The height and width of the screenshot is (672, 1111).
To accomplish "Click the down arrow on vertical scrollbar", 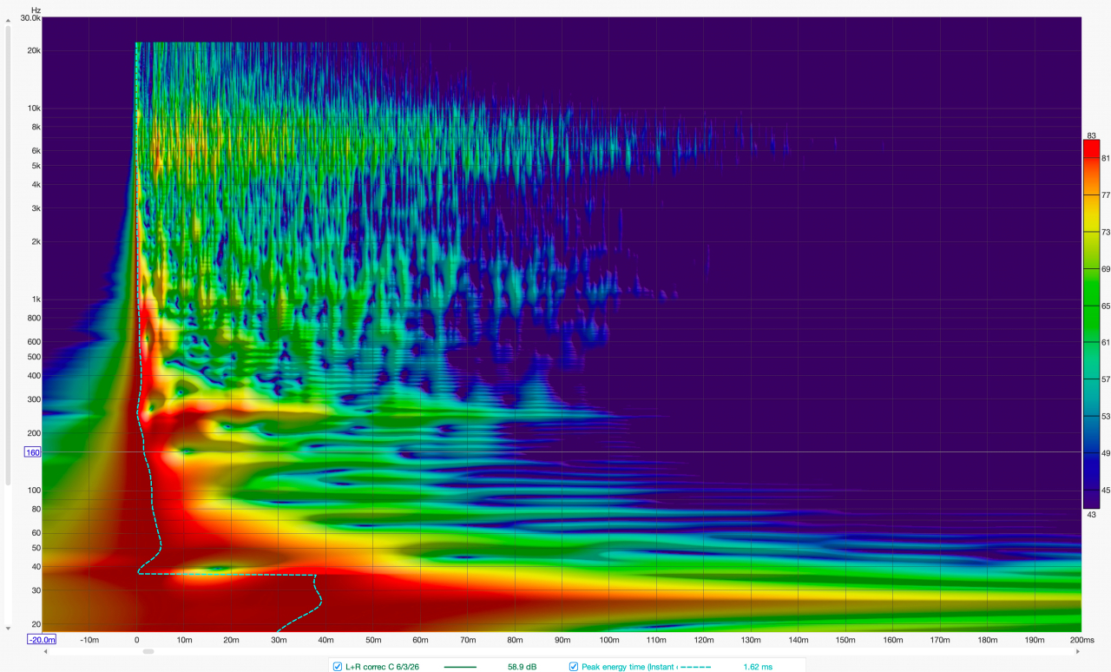I will coord(8,628).
